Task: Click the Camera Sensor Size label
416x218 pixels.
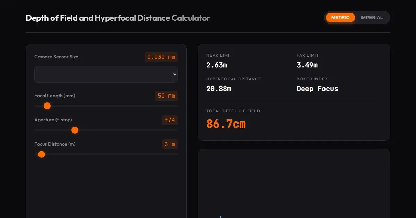Action: (x=56, y=57)
